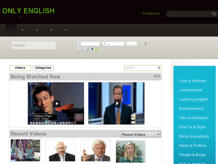Open the Contact us link
218x164 pixels.
(x=151, y=13)
